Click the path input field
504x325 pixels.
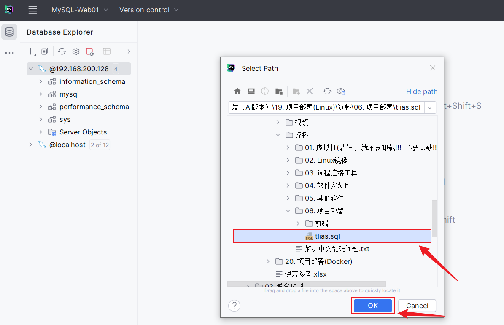[x=326, y=107]
